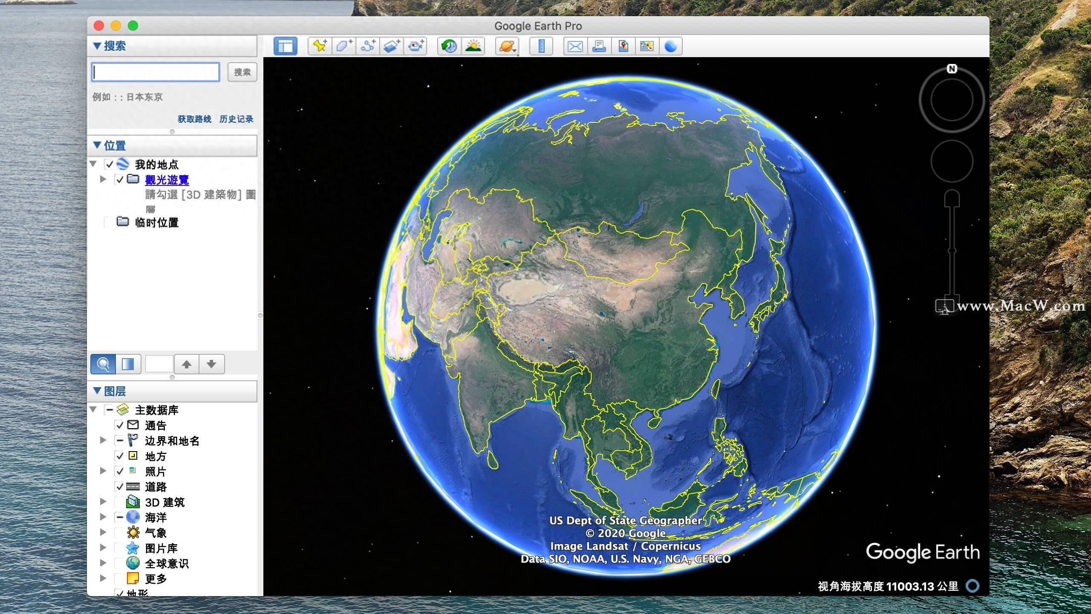Collapse the 图层 panel header

tap(172, 391)
